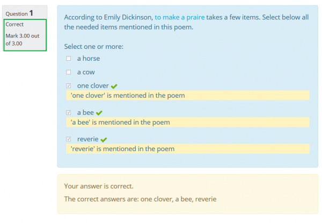Toggle the 'a horse' checkbox
The image size is (322, 223).
[68, 59]
